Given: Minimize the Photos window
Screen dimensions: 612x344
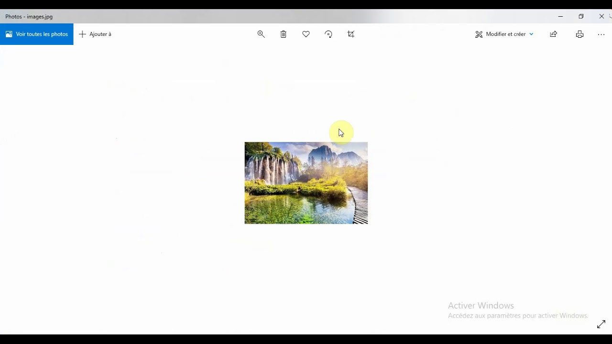Looking at the screenshot, I should click(560, 16).
